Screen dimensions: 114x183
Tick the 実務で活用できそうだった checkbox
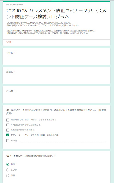[8, 130]
